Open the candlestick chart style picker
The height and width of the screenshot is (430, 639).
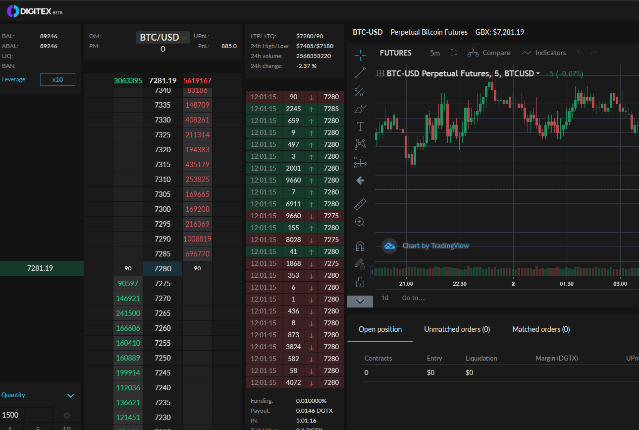[453, 53]
